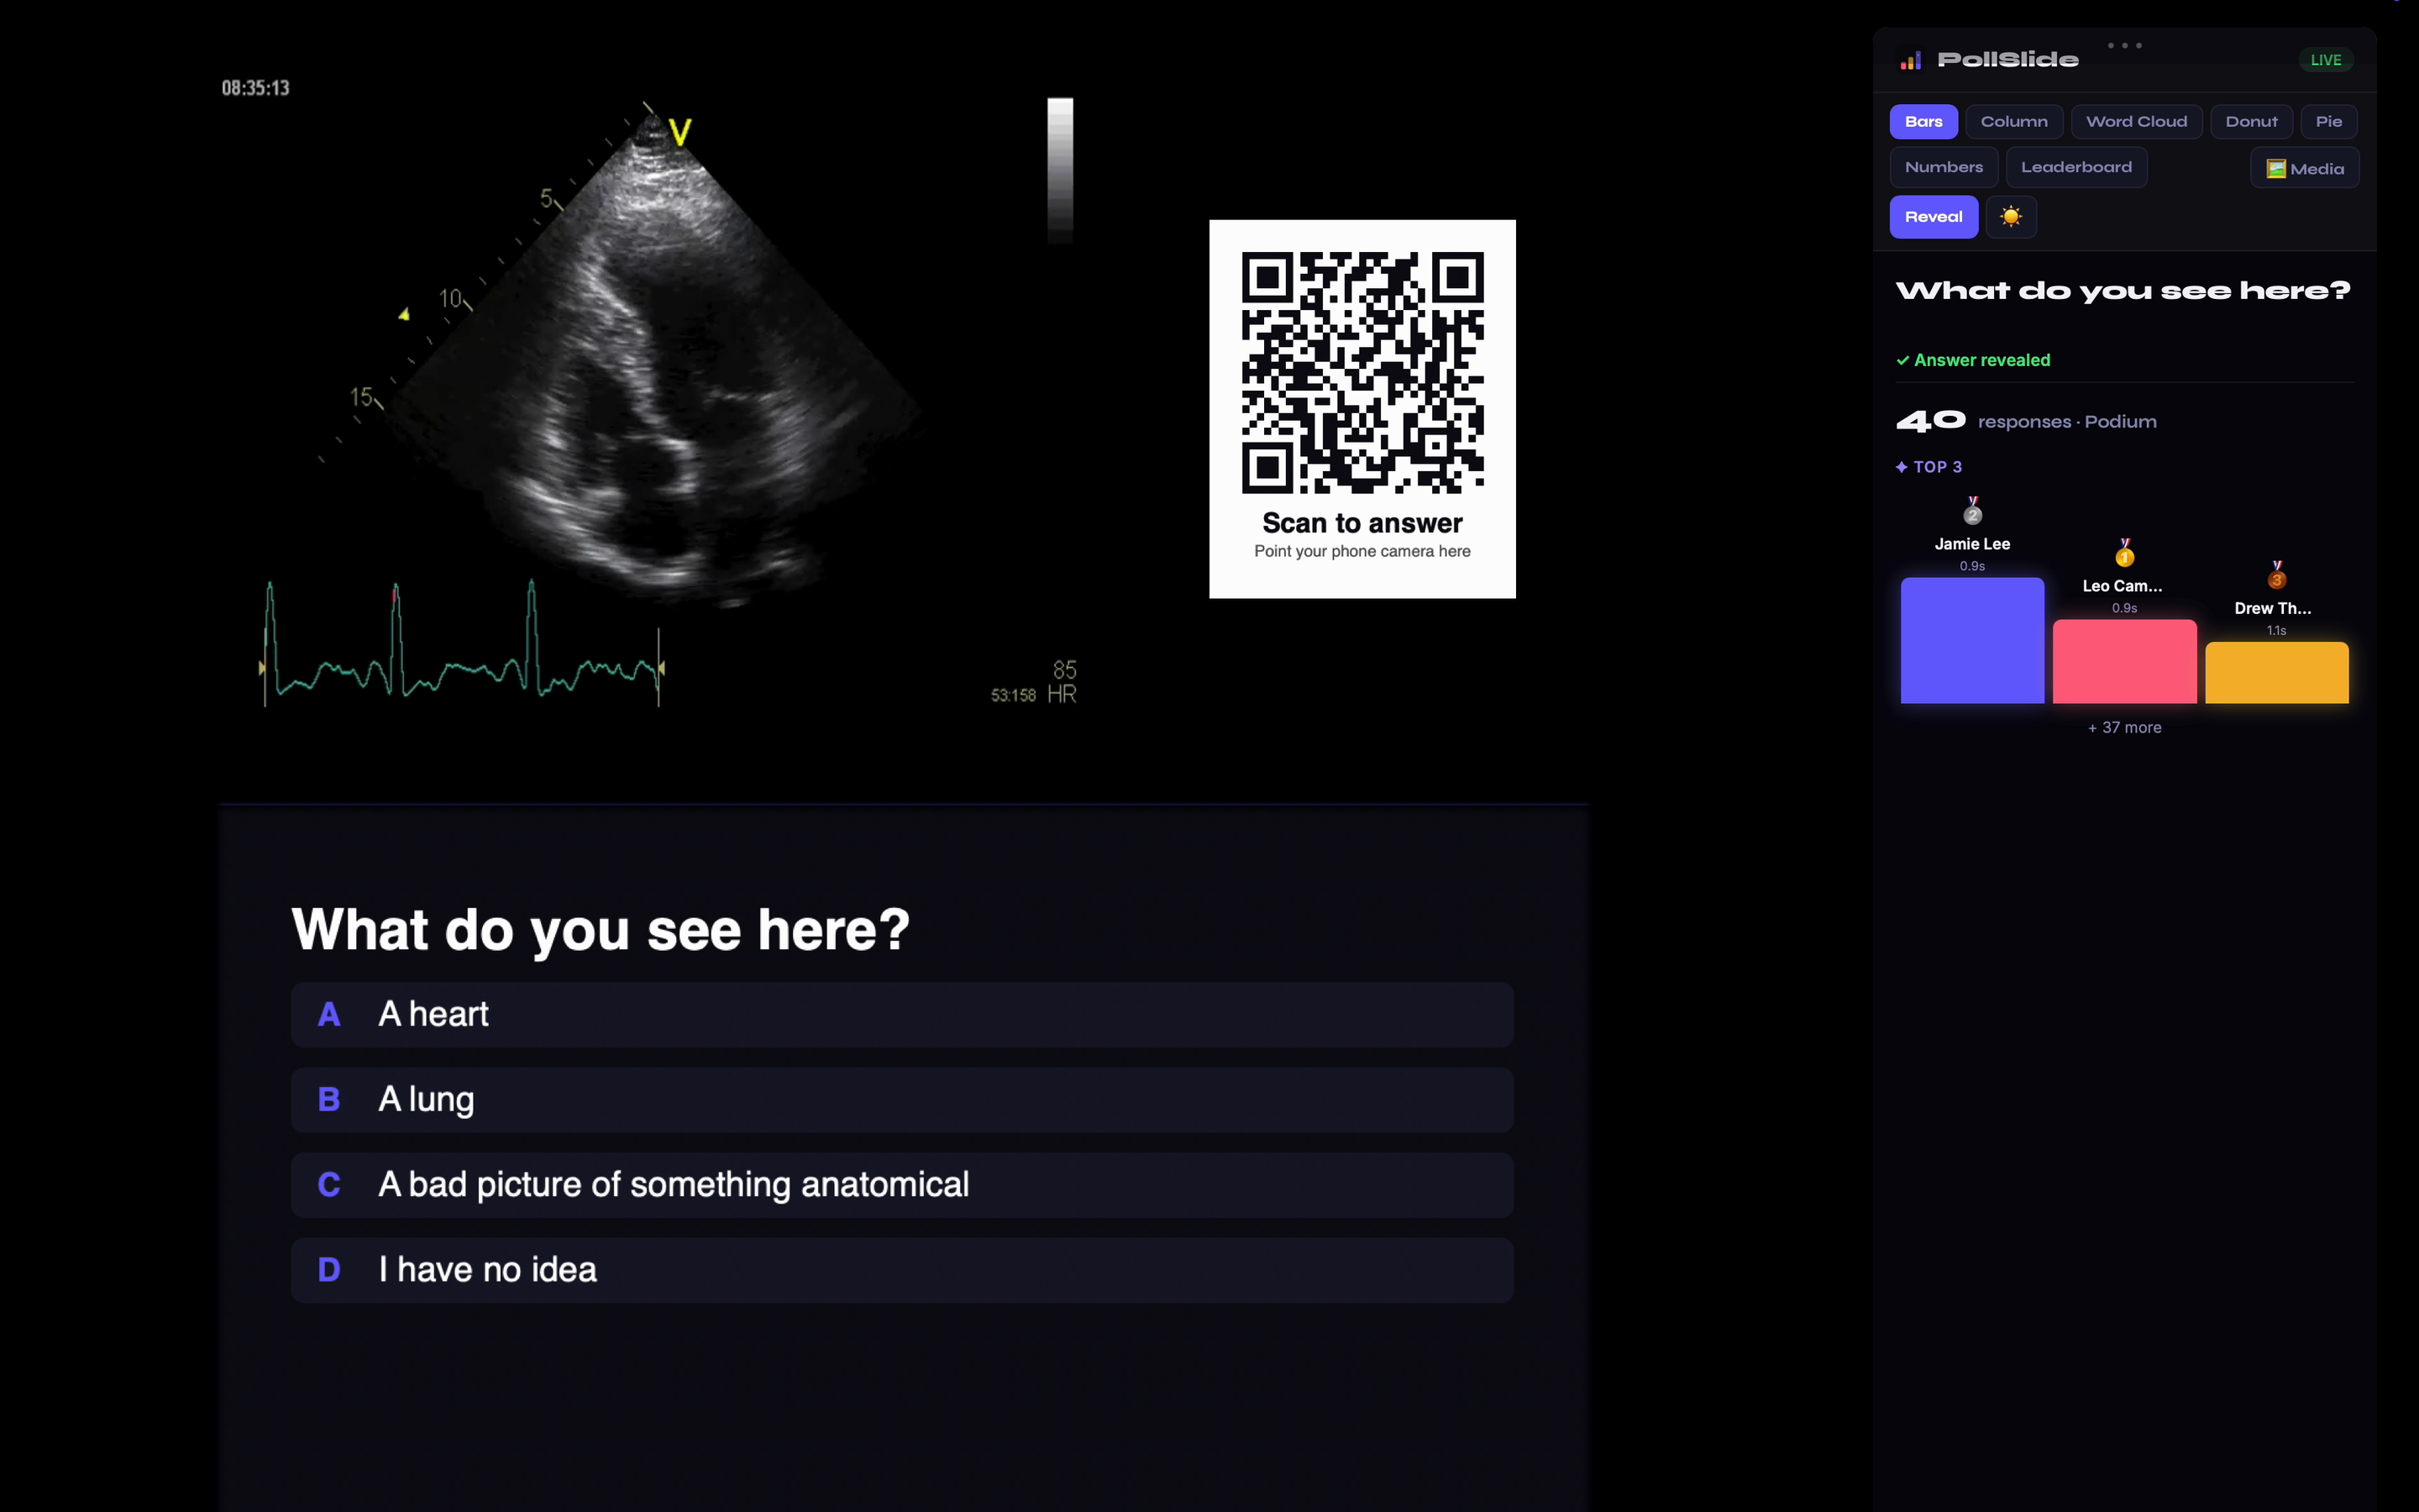Click the bronze medal above Drew Th...
Screen dimensions: 2419x1512
point(2277,575)
